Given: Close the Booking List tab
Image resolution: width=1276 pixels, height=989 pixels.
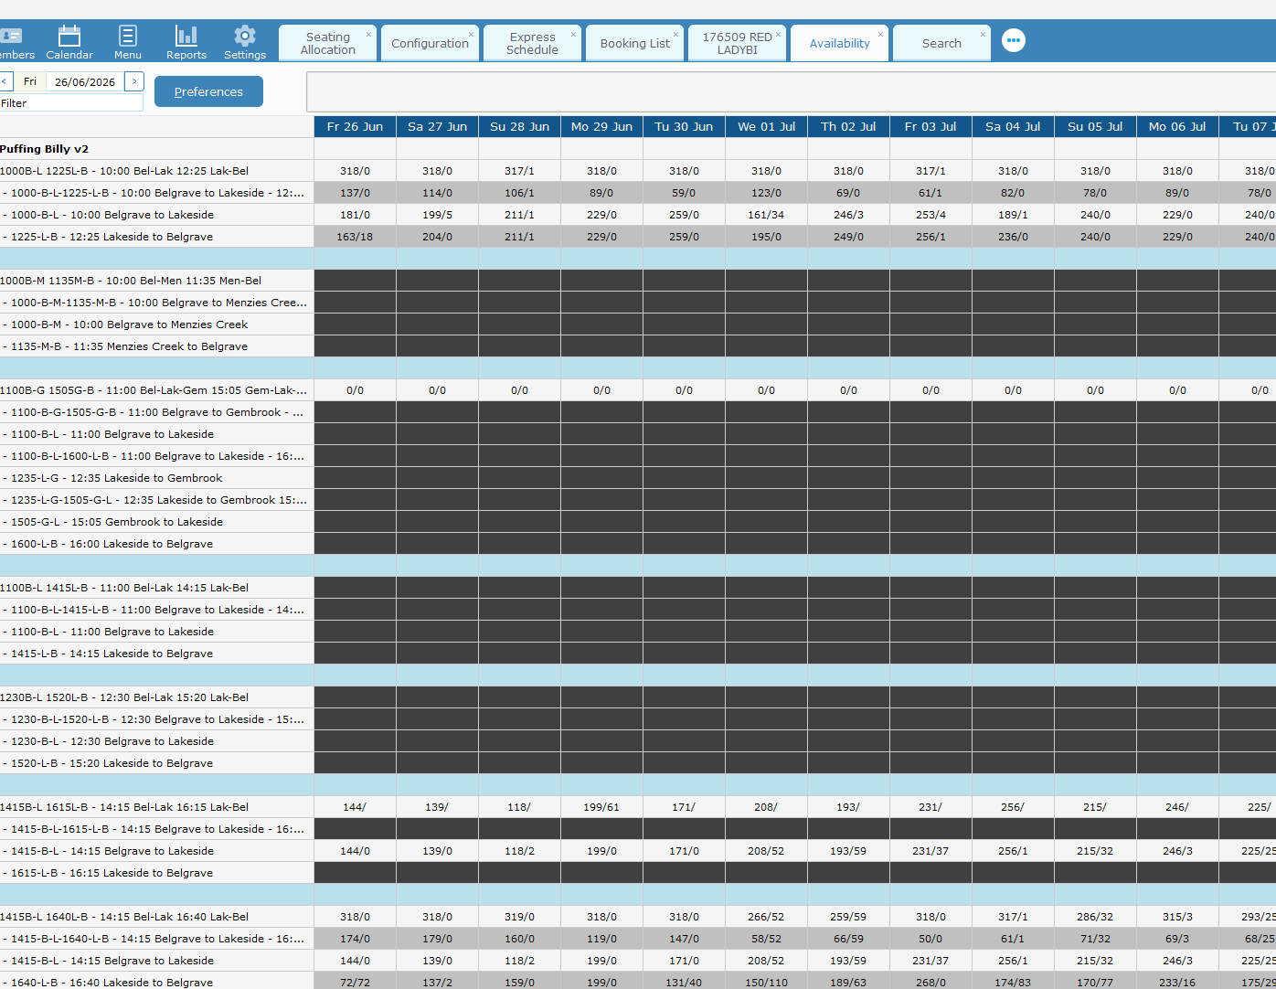Looking at the screenshot, I should 676,35.
